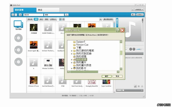The image size is (172, 107).
Task: Open Super Sunshine album
Action: point(106,82)
